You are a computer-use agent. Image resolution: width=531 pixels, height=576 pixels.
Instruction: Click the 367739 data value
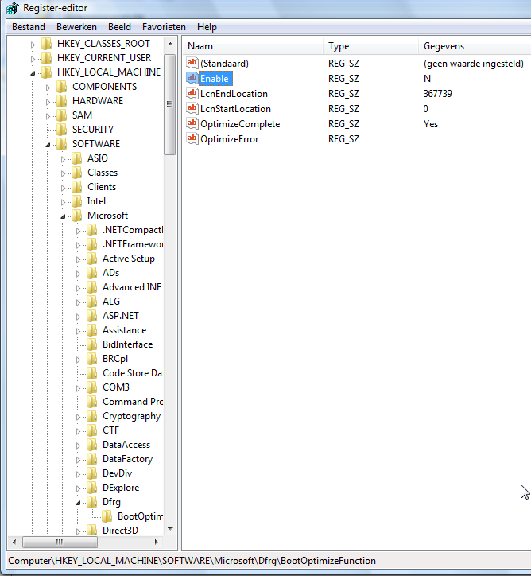click(437, 94)
